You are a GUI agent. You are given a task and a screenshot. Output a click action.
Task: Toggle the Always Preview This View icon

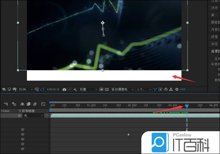(4, 89)
